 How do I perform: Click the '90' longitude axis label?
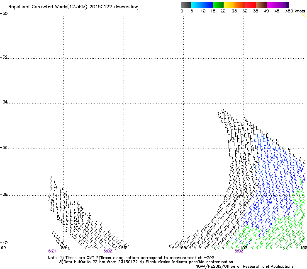pyautogui.click(x=3, y=248)
